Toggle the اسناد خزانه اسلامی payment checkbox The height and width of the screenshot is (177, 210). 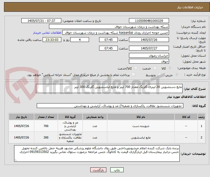pos(134,74)
